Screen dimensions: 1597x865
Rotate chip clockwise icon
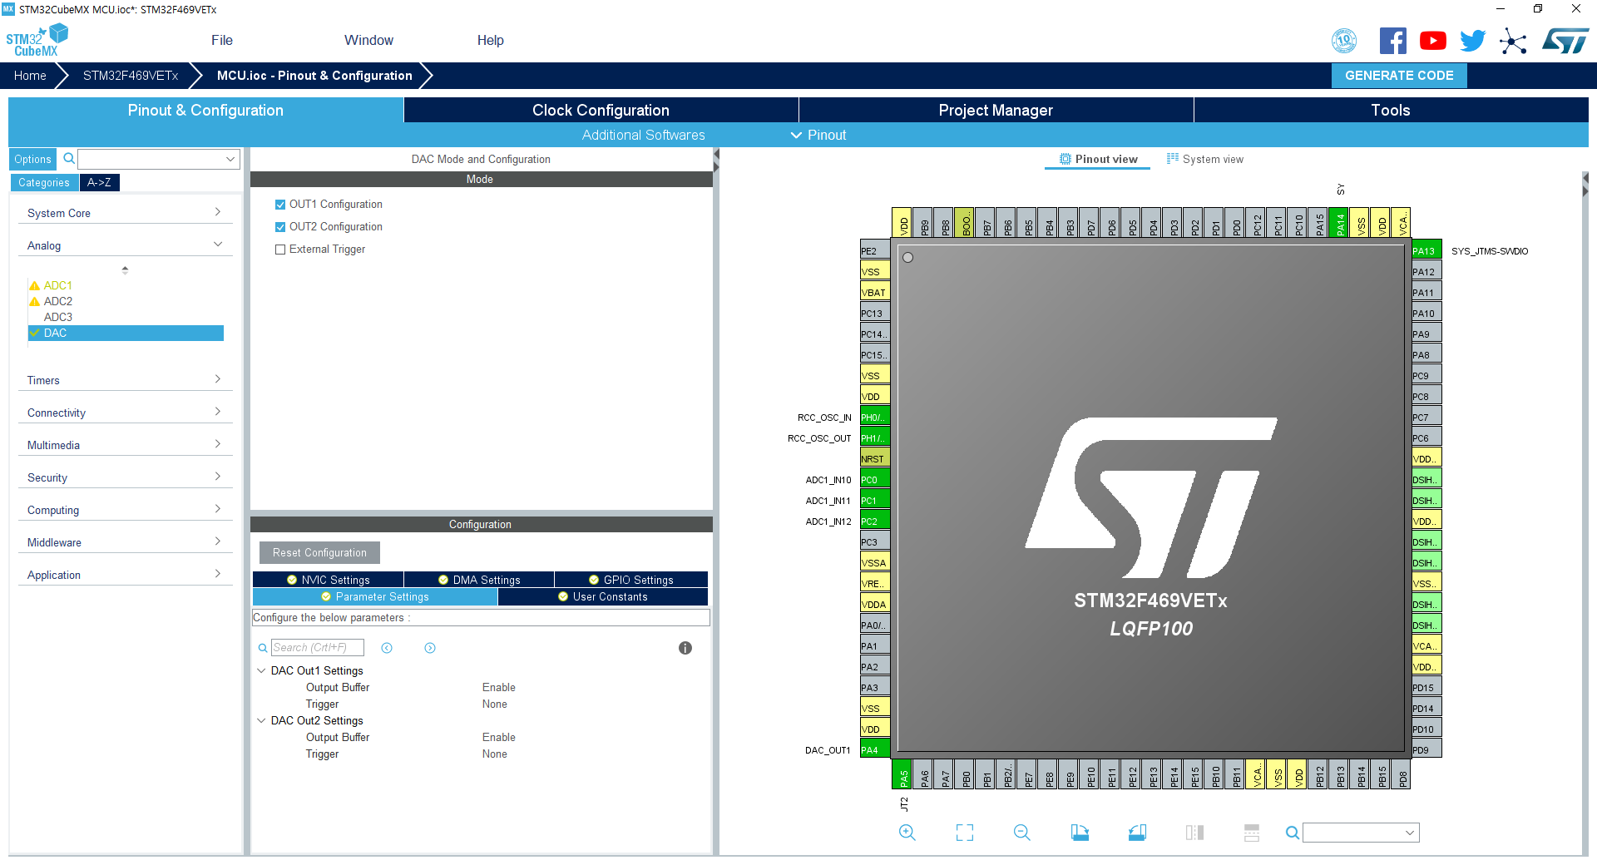[1080, 833]
